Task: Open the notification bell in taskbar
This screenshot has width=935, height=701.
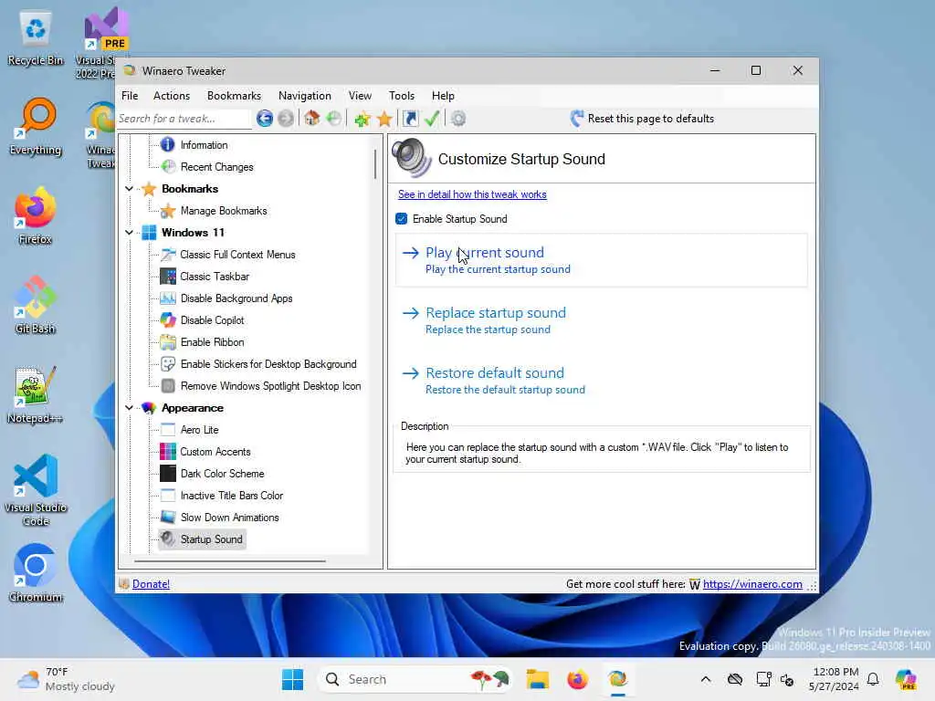Action: [873, 679]
